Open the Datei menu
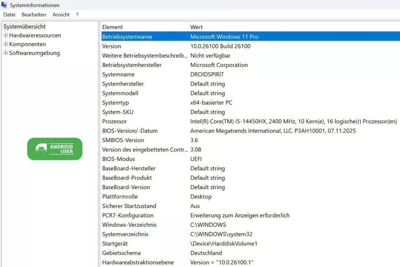Viewport: 400px width, 267px height. pyautogui.click(x=9, y=15)
